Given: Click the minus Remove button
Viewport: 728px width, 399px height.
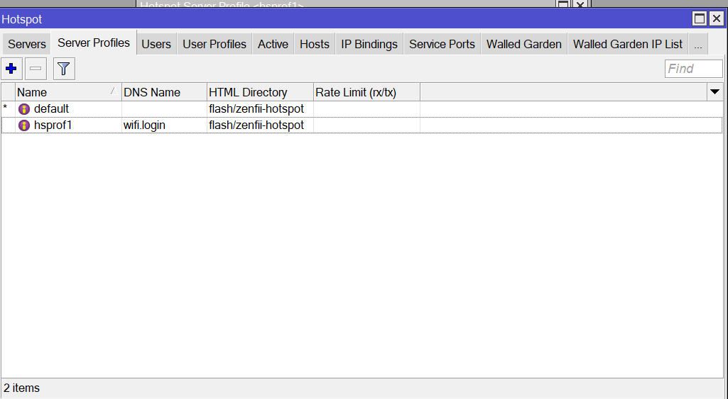Looking at the screenshot, I should [x=36, y=69].
